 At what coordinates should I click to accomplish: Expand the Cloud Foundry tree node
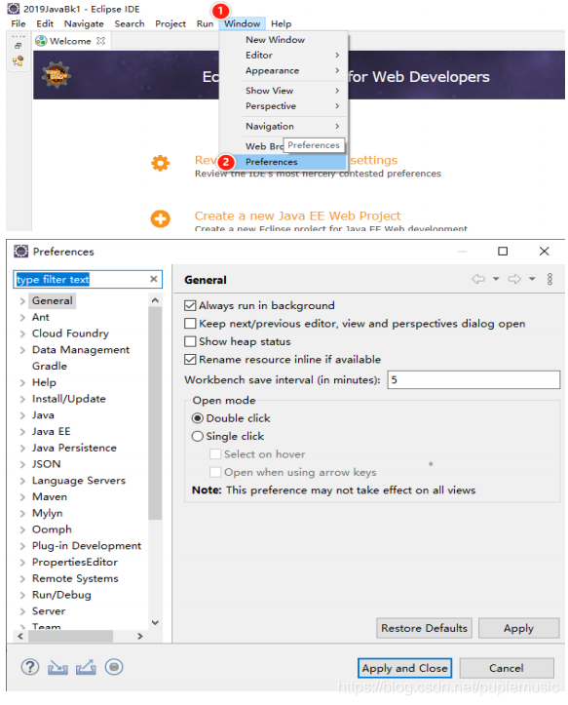(22, 334)
